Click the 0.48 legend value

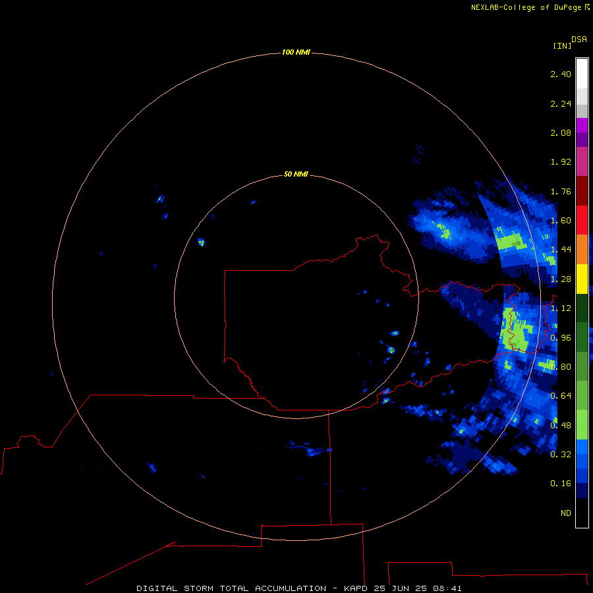pyautogui.click(x=561, y=425)
